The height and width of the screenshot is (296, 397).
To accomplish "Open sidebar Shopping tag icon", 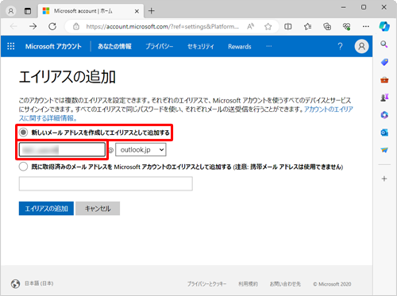I will tap(384, 62).
